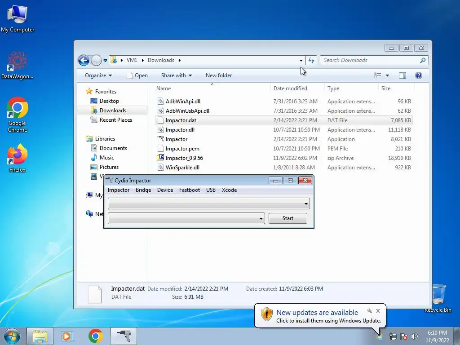Click New folder button

pyautogui.click(x=219, y=75)
